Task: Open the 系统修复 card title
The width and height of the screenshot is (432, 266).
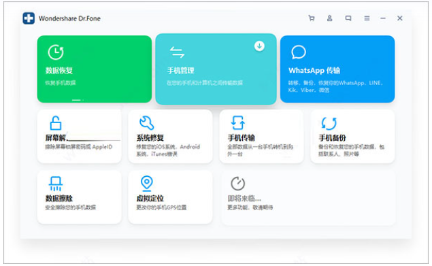Action: [x=150, y=138]
